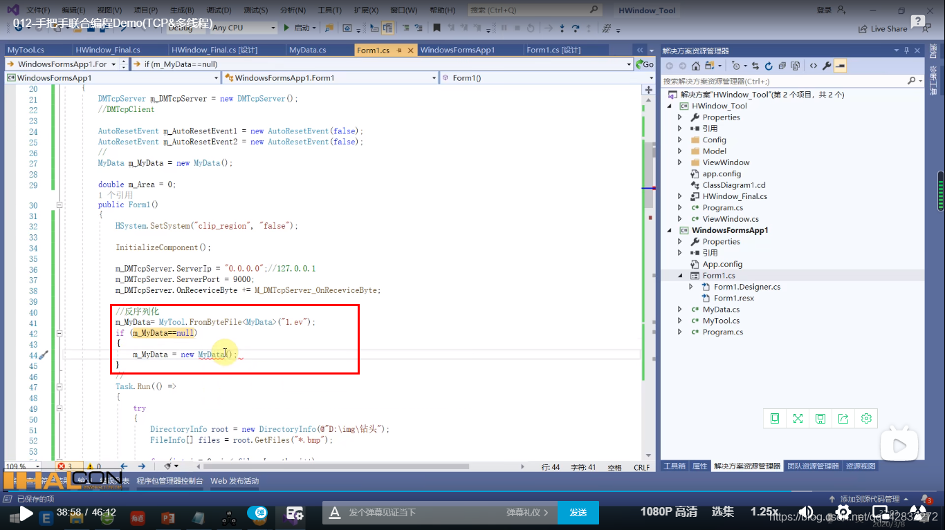Image resolution: width=945 pixels, height=530 pixels.
Task: Select app.config under HWindow_Tool
Action: pyautogui.click(x=722, y=173)
